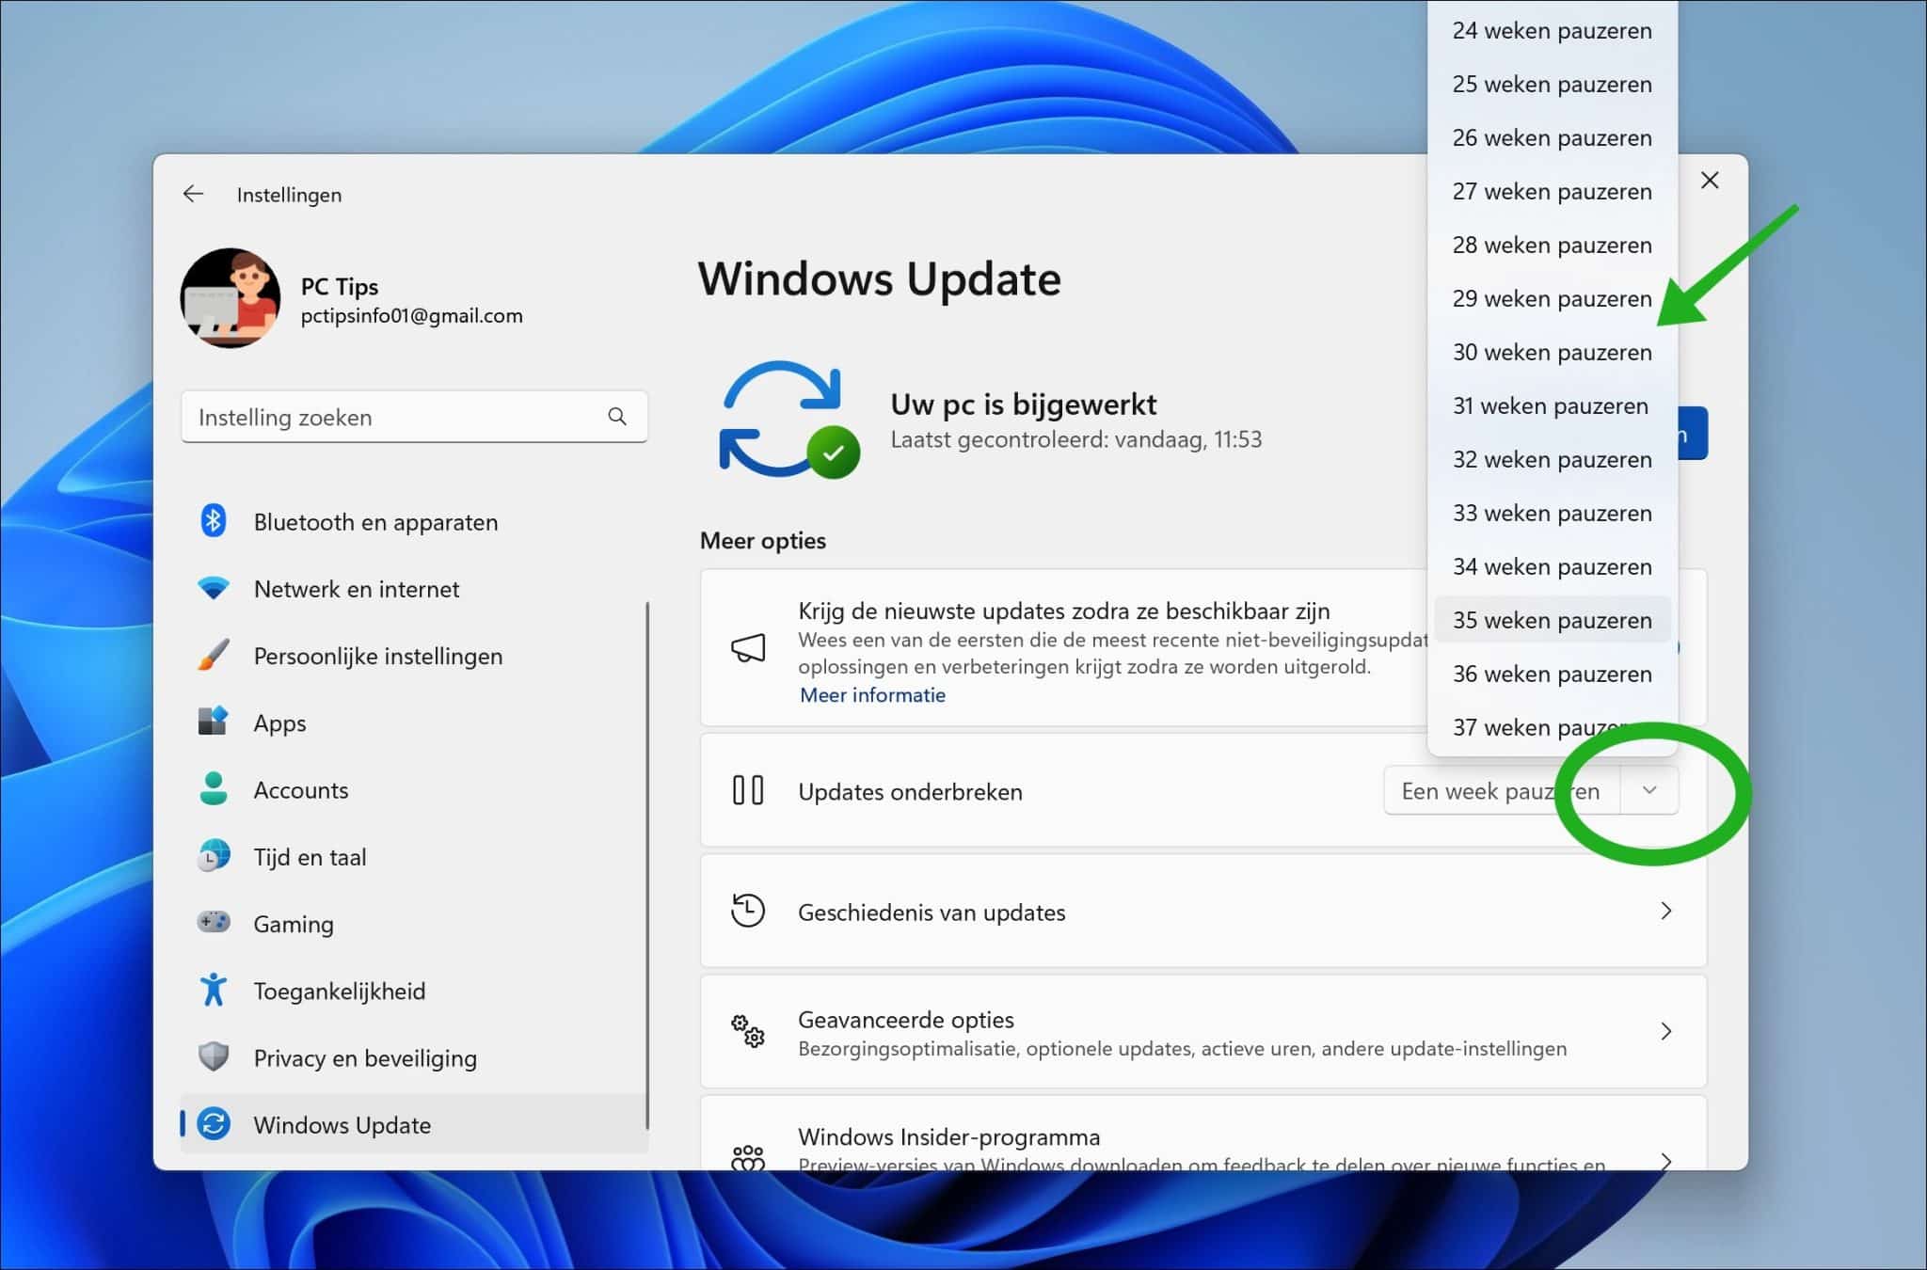Select the Netwerk en internet wifi icon
The height and width of the screenshot is (1270, 1927).
215,588
